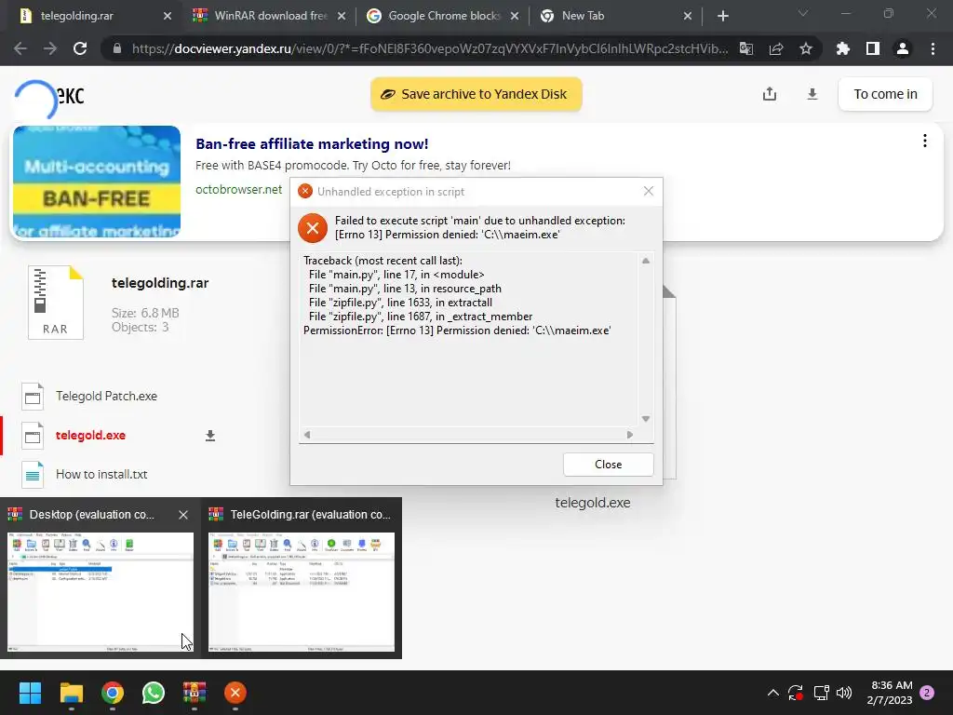
Task: Click traceback horizontal scroll right arrow
Action: pyautogui.click(x=630, y=434)
